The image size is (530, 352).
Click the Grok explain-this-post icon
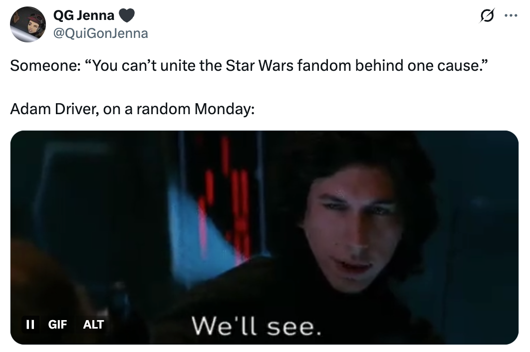(487, 15)
